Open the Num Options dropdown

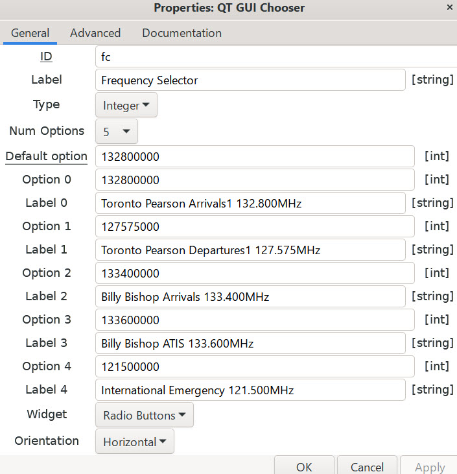pyautogui.click(x=117, y=131)
